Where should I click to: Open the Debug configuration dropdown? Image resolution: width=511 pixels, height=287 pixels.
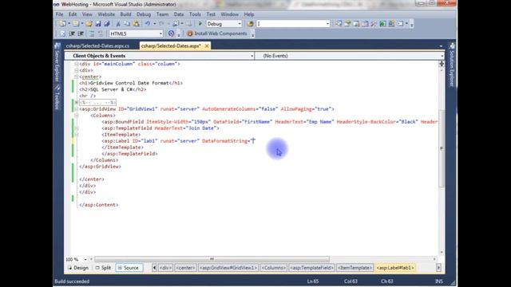pos(240,24)
